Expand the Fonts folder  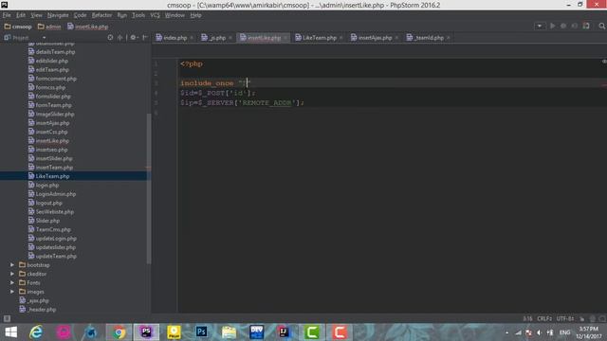12,282
